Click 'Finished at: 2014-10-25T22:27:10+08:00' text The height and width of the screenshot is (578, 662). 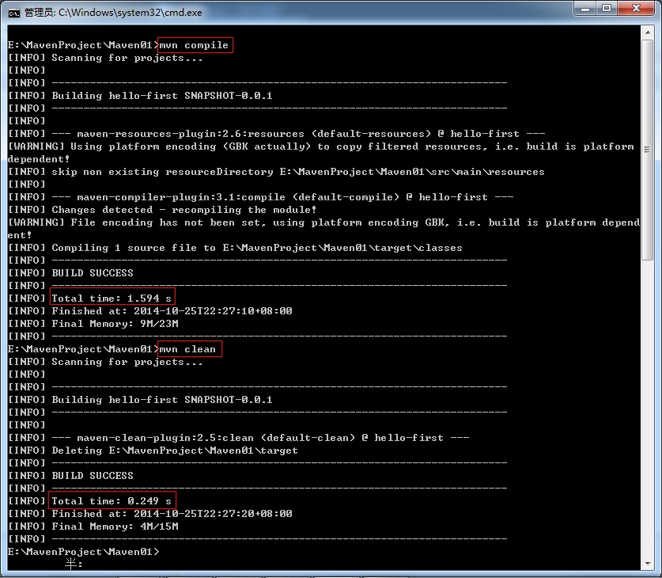tap(172, 311)
